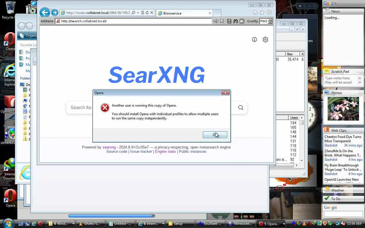Go forward with the blue forward arrow
365x228 pixels.
(54, 13)
